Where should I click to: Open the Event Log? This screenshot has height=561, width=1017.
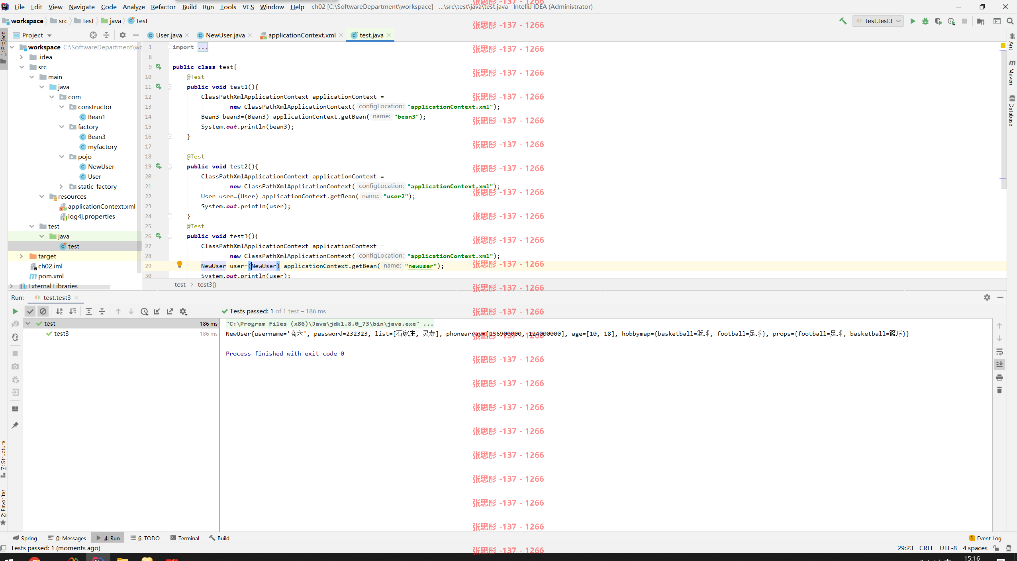(x=985, y=538)
